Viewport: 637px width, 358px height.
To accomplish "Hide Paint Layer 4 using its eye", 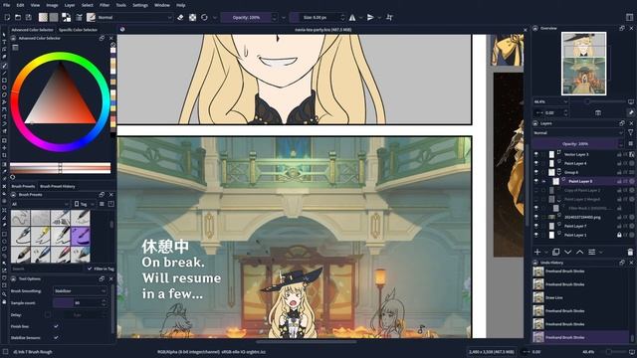I will (x=536, y=163).
